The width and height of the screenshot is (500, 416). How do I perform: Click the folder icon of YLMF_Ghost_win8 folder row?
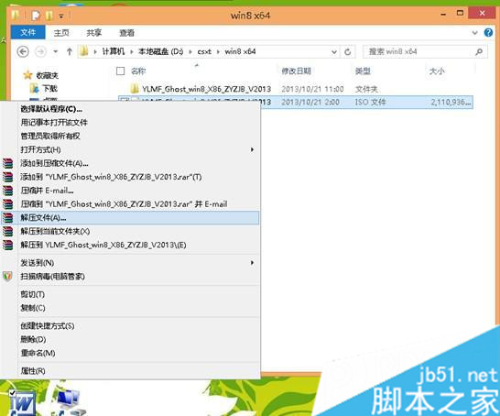click(x=135, y=88)
